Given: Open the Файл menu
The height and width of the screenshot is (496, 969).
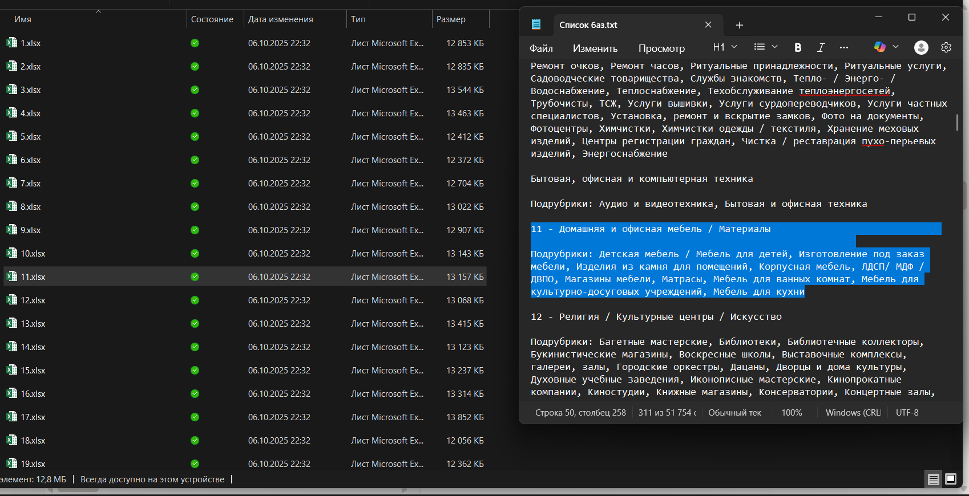Looking at the screenshot, I should pos(541,48).
